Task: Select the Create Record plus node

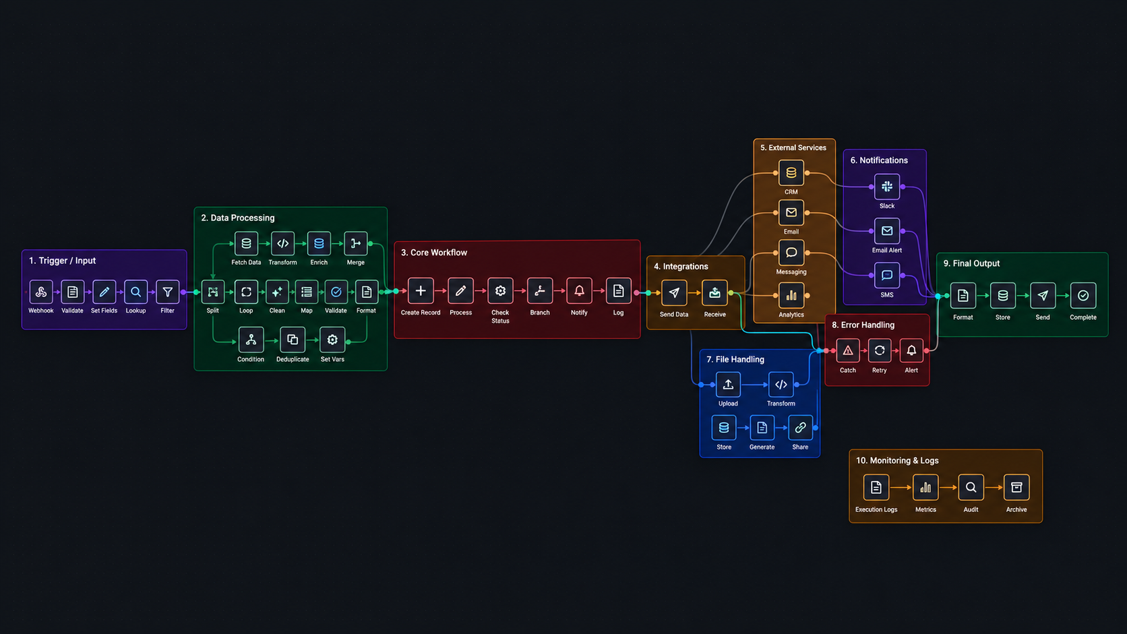Action: click(421, 291)
